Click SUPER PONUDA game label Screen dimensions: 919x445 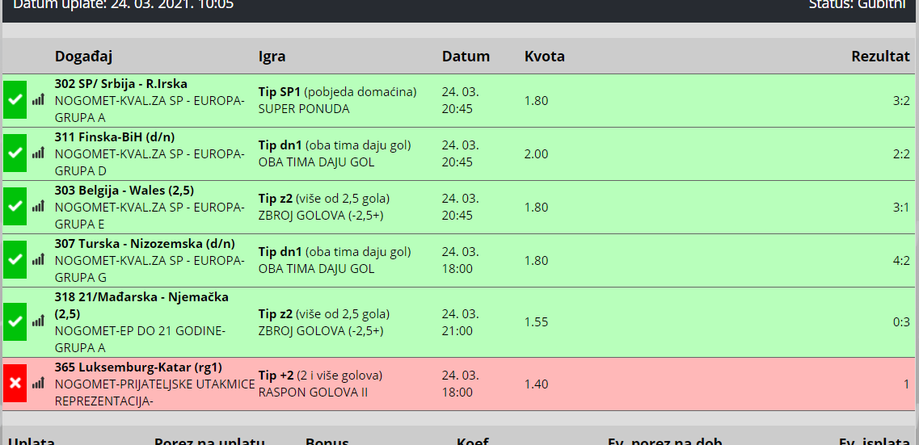tap(304, 109)
